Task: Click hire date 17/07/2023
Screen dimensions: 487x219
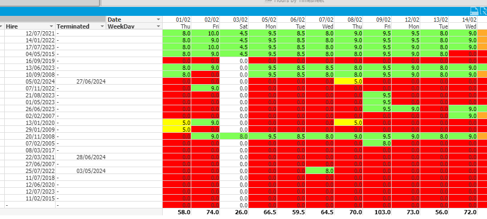Action: pyautogui.click(x=40, y=47)
